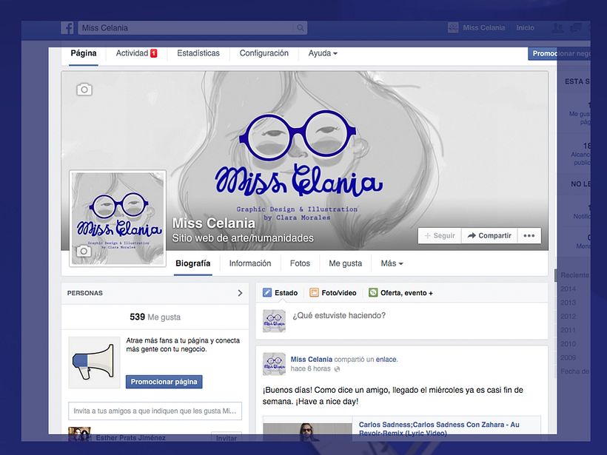Switch to the Información tab
Screen dimensions: 607x455
point(250,263)
